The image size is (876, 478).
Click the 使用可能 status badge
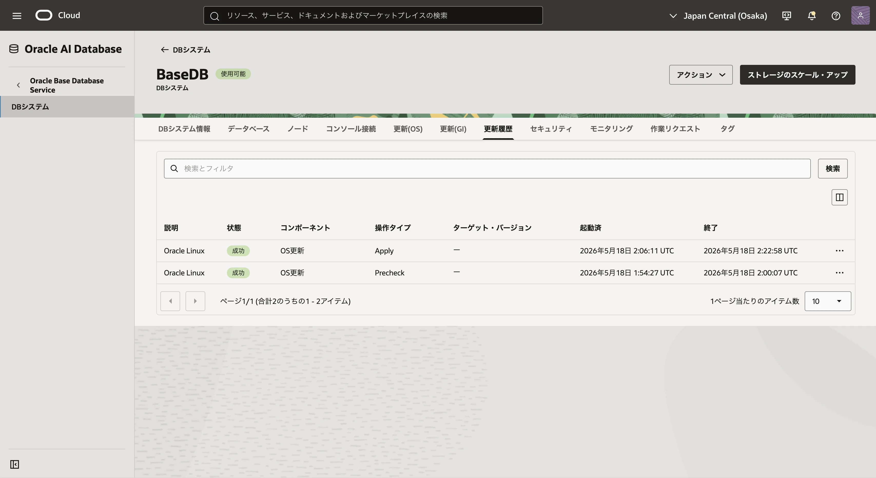coord(233,74)
